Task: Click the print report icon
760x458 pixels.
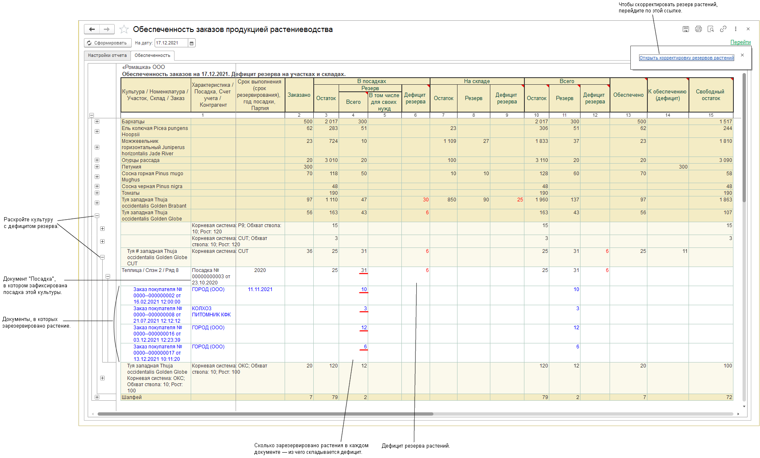Action: 698,29
